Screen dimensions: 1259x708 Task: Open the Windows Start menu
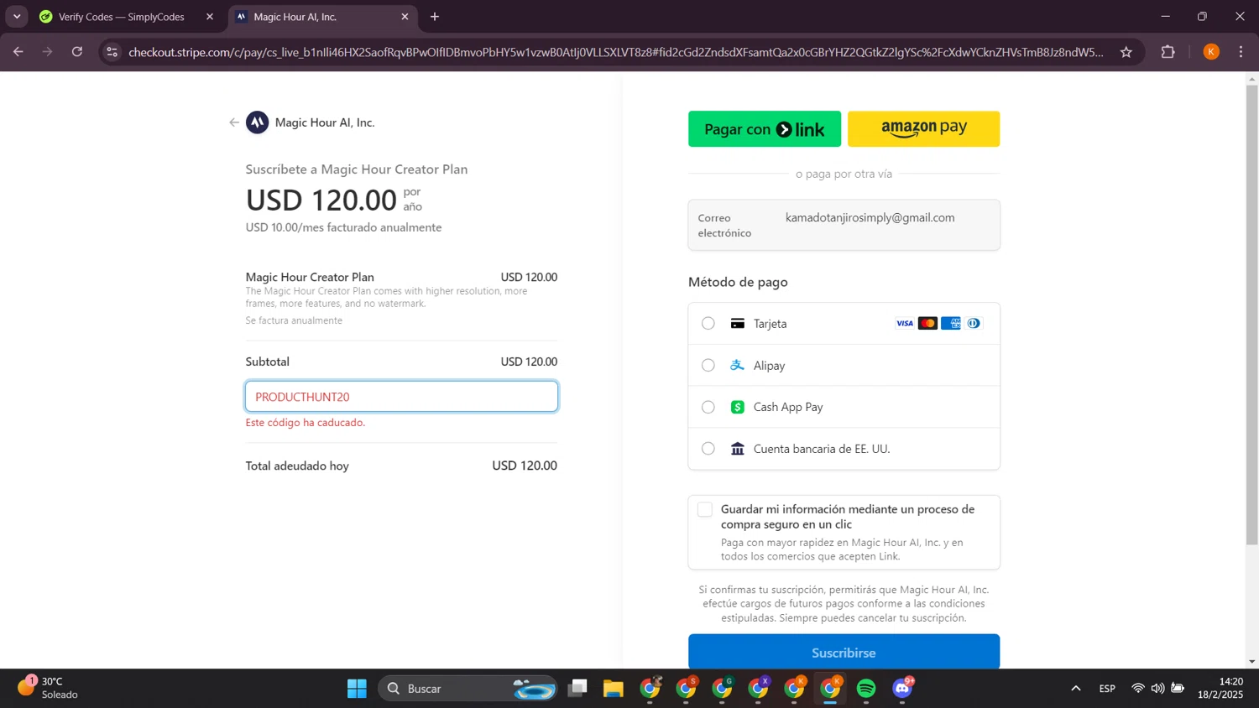tap(357, 689)
